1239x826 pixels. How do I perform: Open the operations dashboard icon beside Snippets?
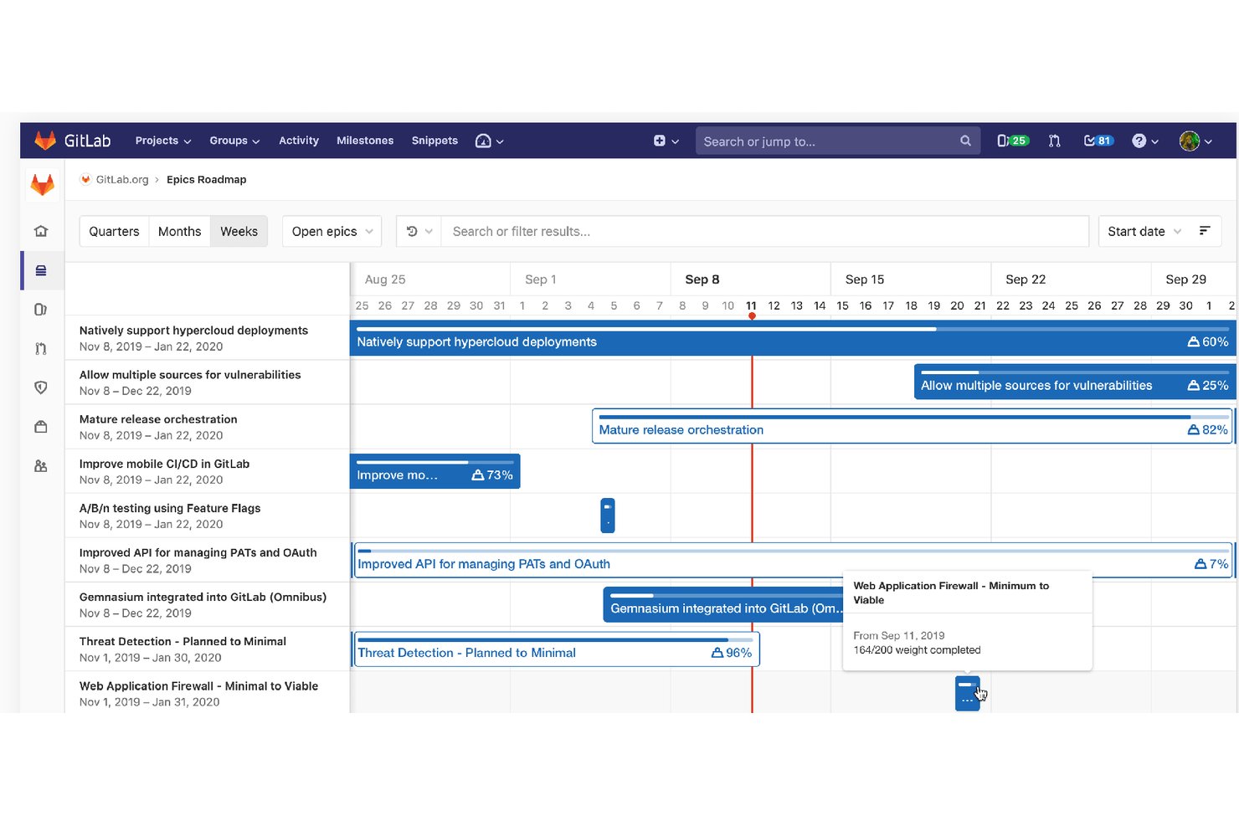489,141
